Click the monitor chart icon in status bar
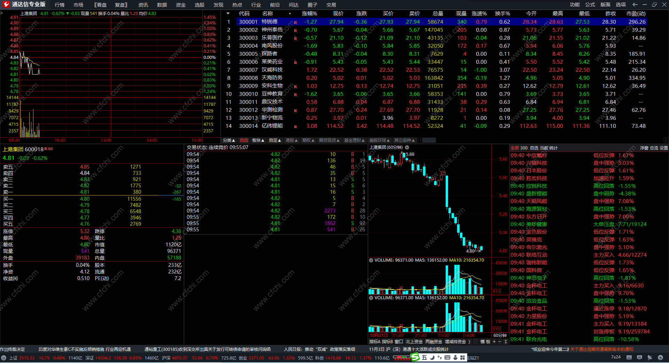 coord(639,357)
